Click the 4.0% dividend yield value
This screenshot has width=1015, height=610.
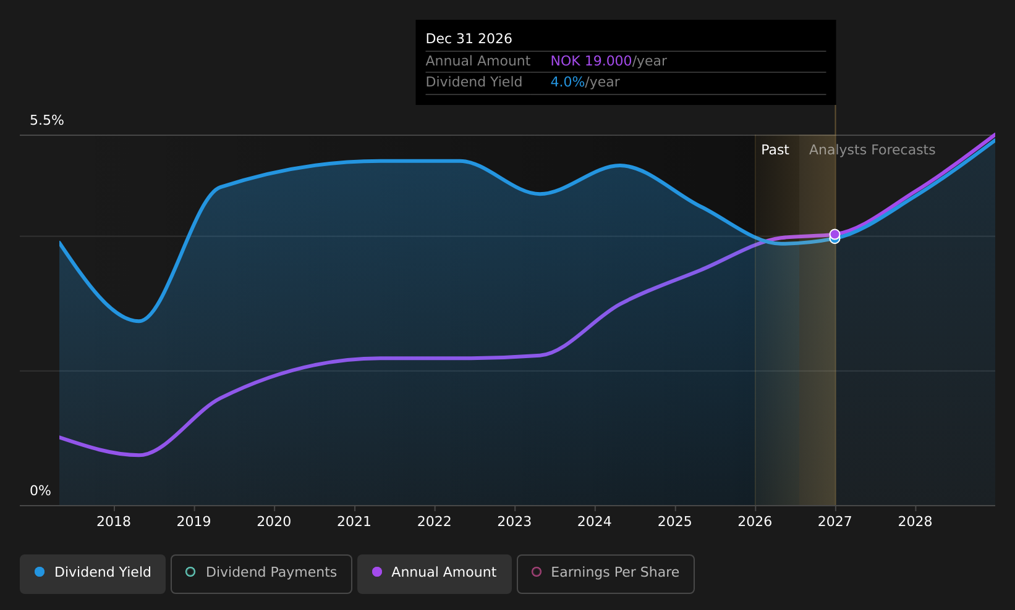(x=567, y=82)
